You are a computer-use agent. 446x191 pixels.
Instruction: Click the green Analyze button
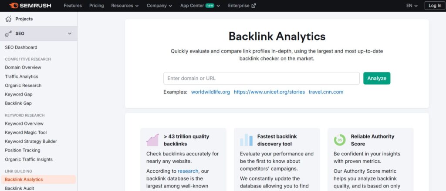click(x=377, y=78)
